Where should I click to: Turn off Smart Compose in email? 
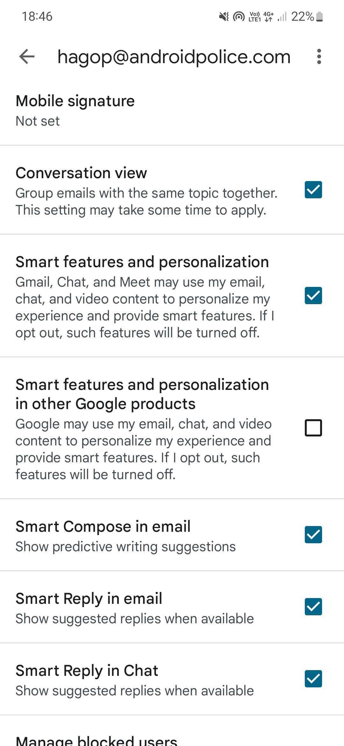pos(313,535)
